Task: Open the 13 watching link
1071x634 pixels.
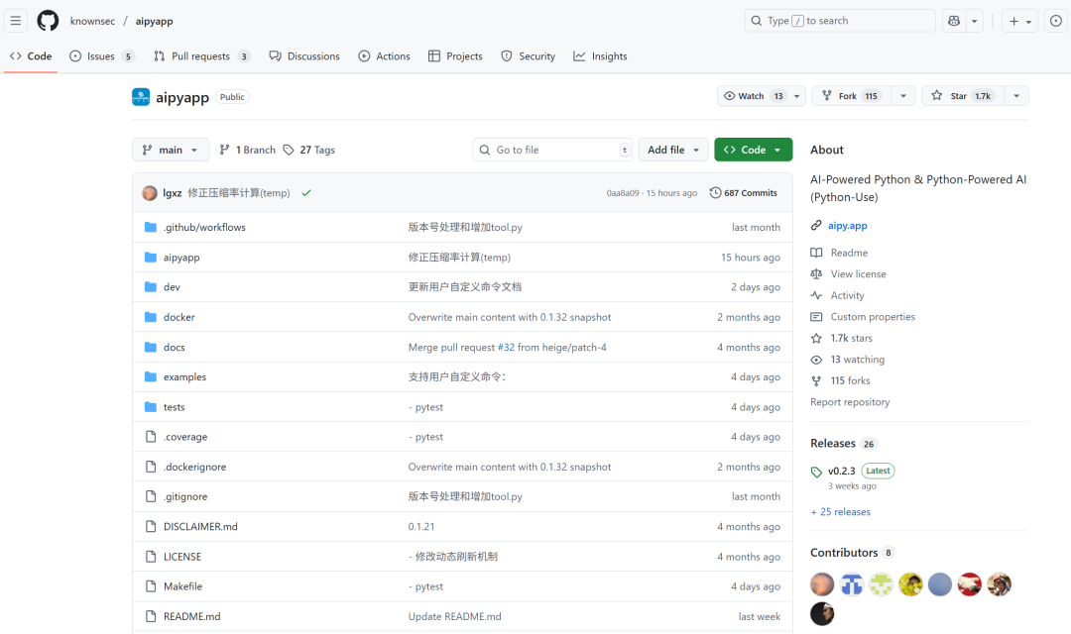Action: point(857,360)
